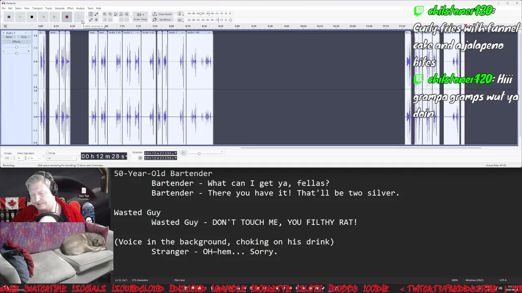Image resolution: width=522 pixels, height=293 pixels.
Task: Zoom in on the timeline
Action: [x=104, y=14]
